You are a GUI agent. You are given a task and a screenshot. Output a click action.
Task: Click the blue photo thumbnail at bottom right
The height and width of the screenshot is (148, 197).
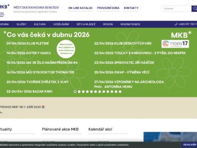[170, 137]
